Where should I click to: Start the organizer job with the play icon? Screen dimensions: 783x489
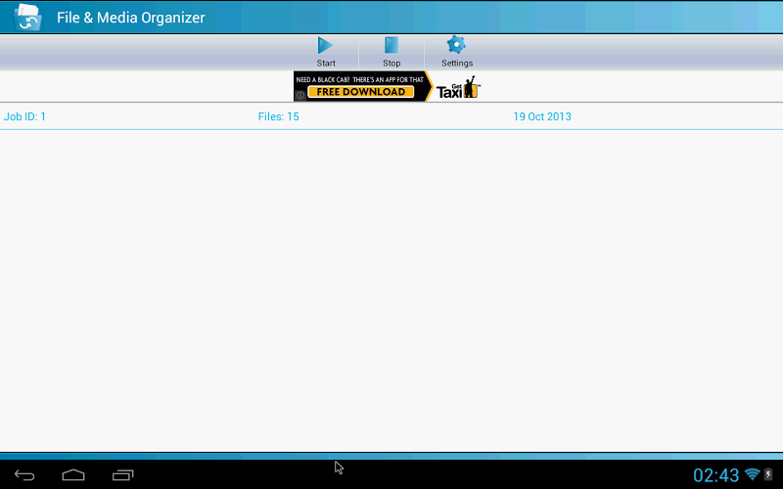326,46
